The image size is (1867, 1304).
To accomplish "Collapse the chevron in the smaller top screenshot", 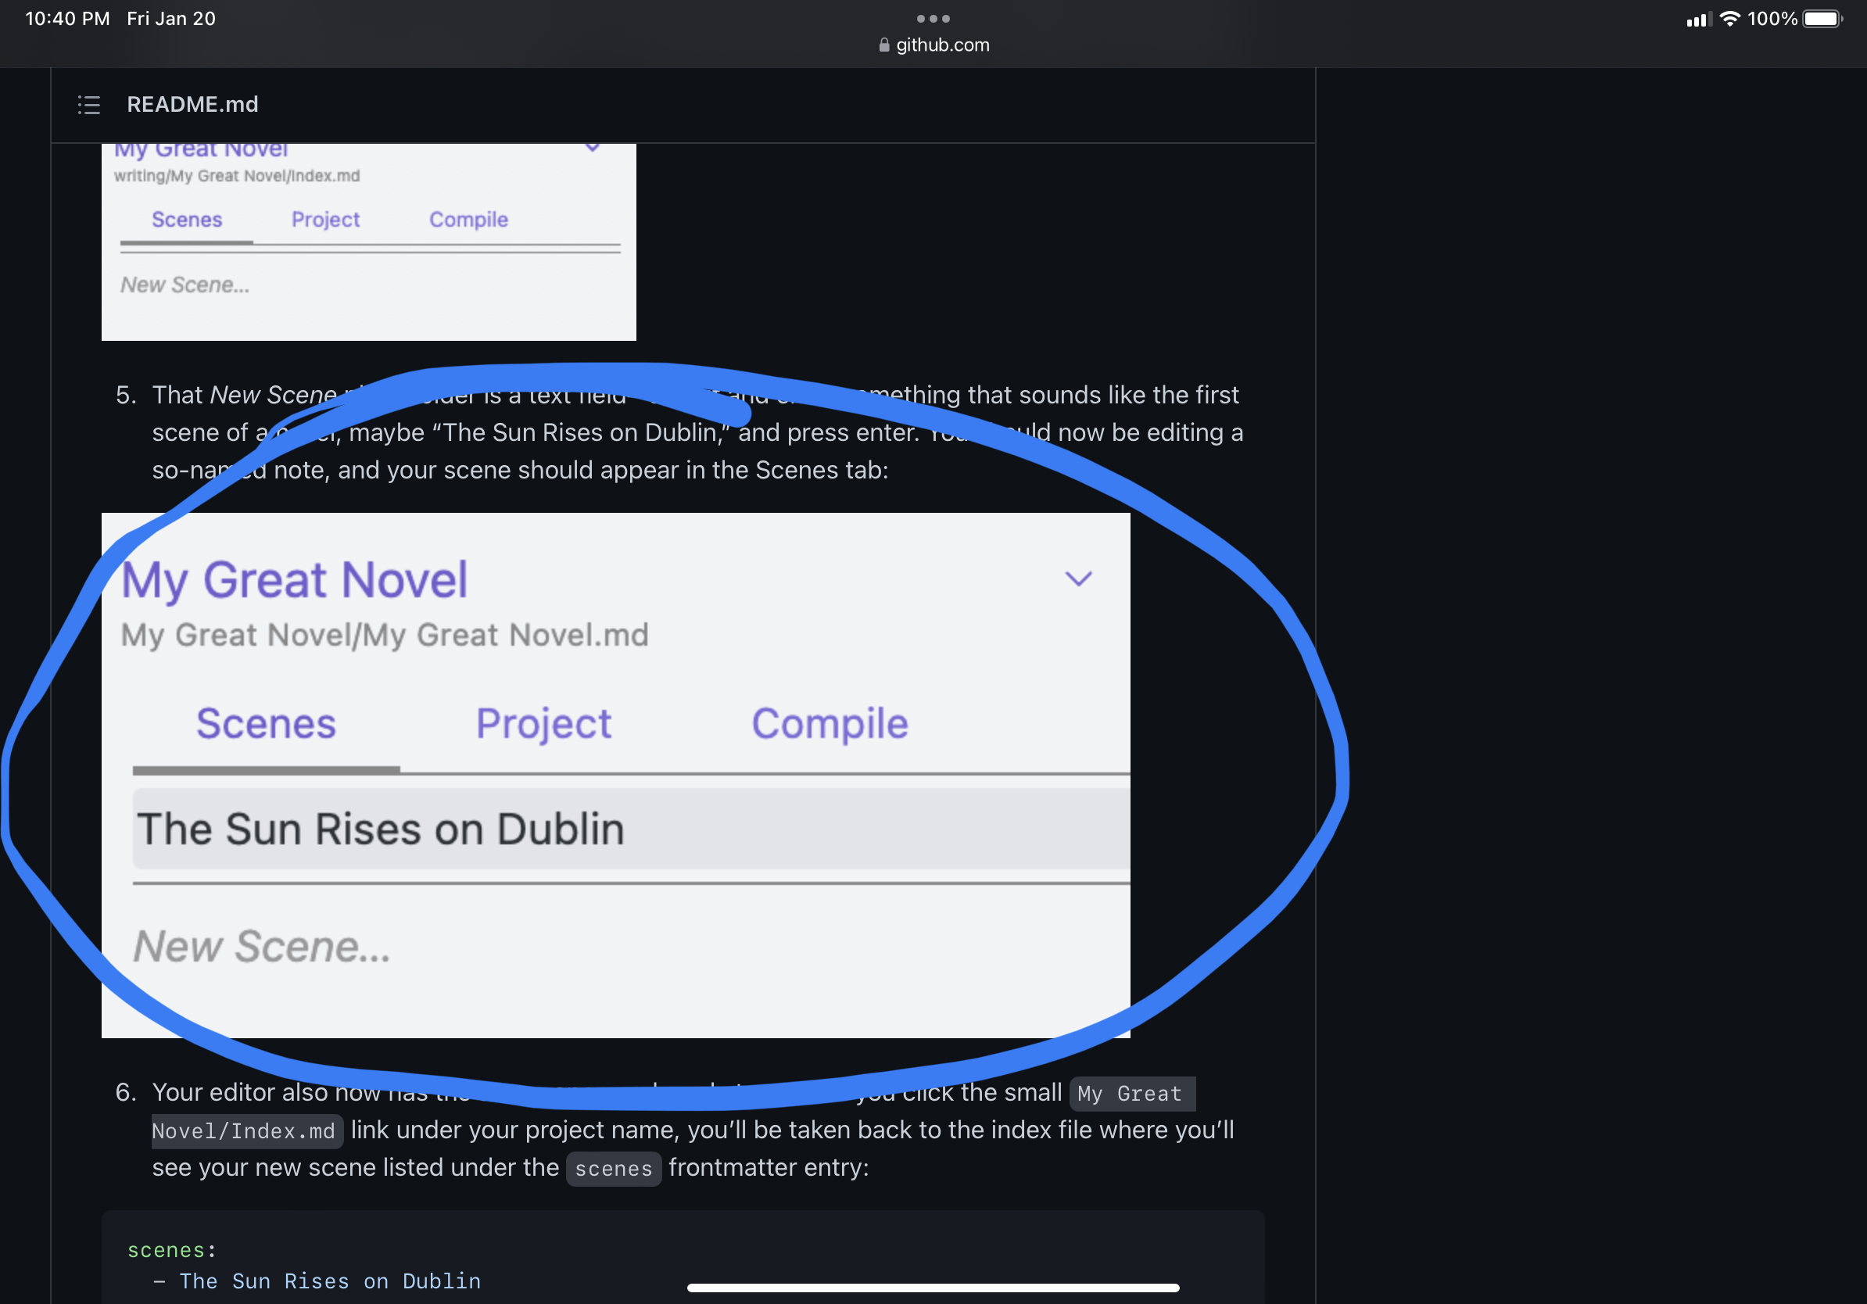I will 592,146.
